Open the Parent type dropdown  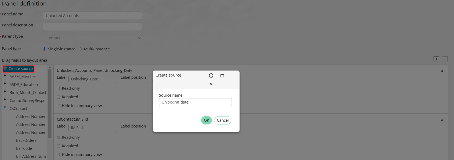click(92, 38)
